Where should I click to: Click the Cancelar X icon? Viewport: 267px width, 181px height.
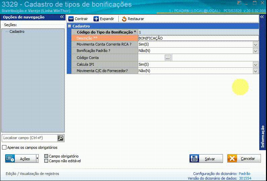click(x=232, y=159)
